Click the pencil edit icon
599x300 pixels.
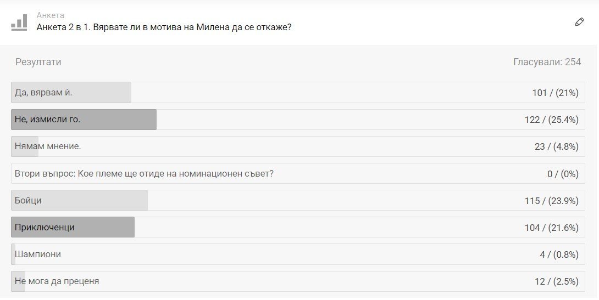pyautogui.click(x=579, y=22)
